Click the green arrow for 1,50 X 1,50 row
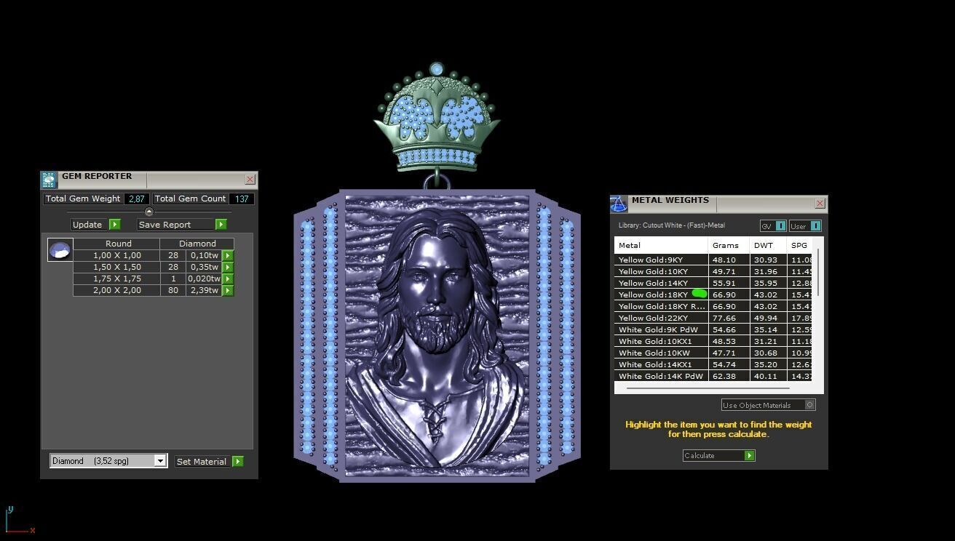This screenshot has width=955, height=541. [228, 268]
